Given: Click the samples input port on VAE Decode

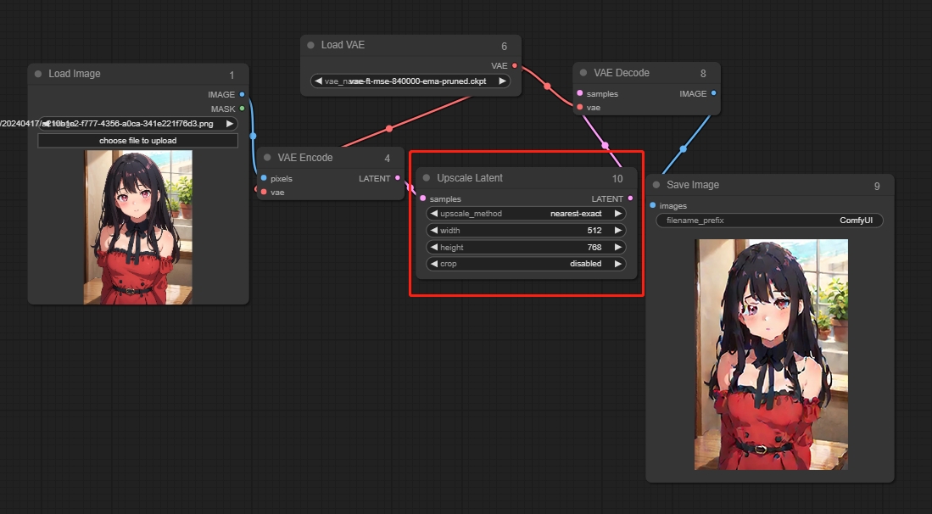Looking at the screenshot, I should [x=580, y=93].
